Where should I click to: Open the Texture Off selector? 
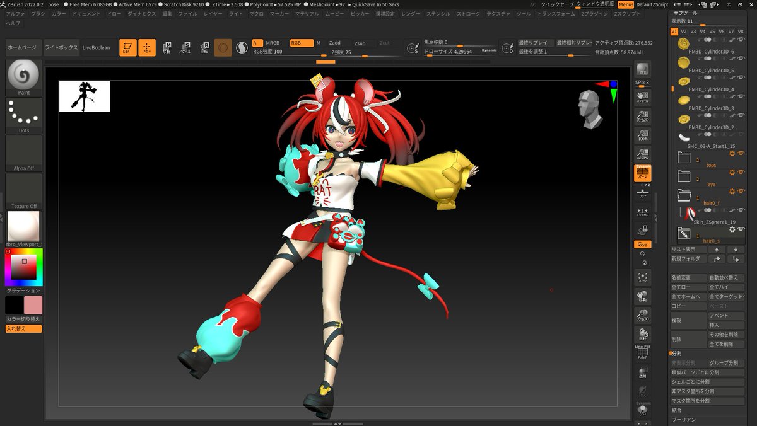point(24,191)
